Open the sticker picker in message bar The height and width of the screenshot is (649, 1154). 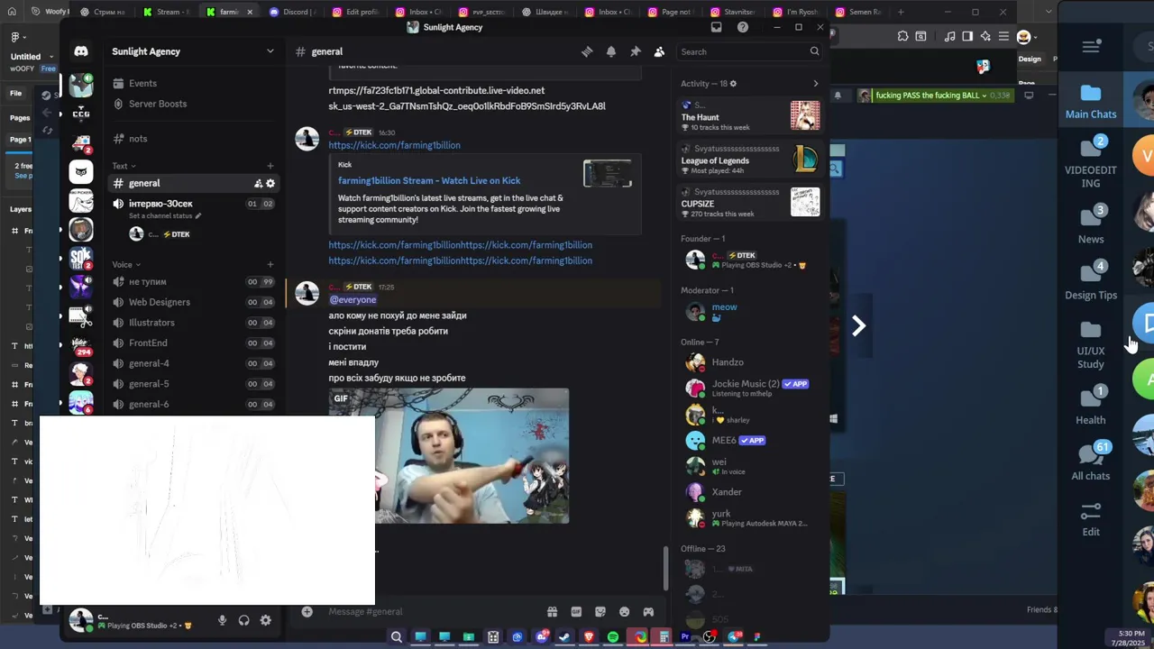pos(600,612)
